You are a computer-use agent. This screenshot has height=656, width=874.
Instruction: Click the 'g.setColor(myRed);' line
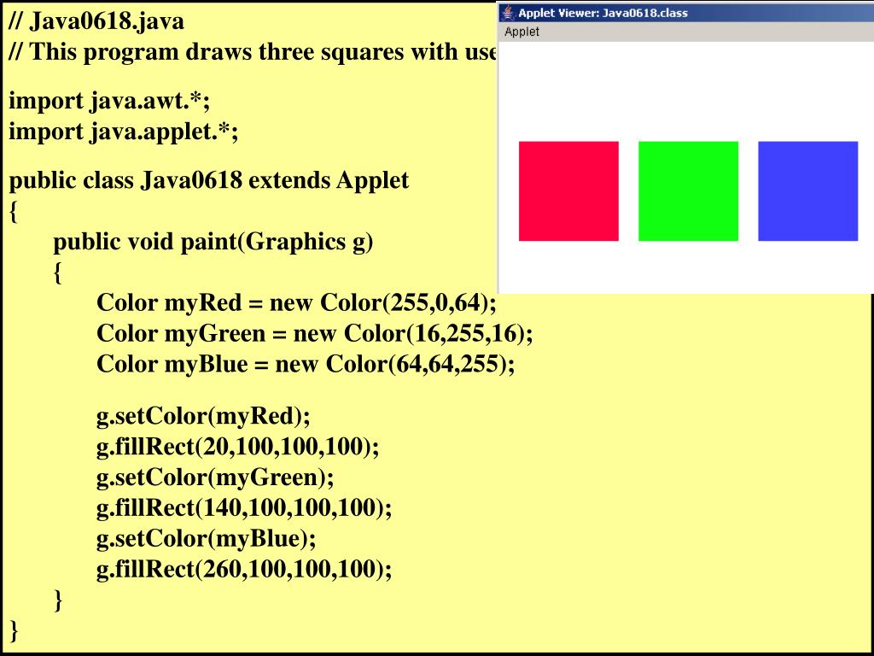coord(203,417)
